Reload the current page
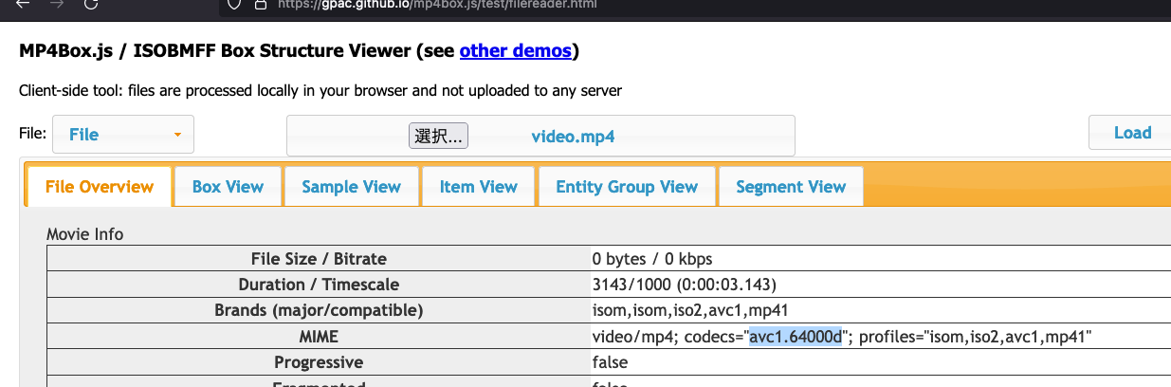 pos(90,4)
